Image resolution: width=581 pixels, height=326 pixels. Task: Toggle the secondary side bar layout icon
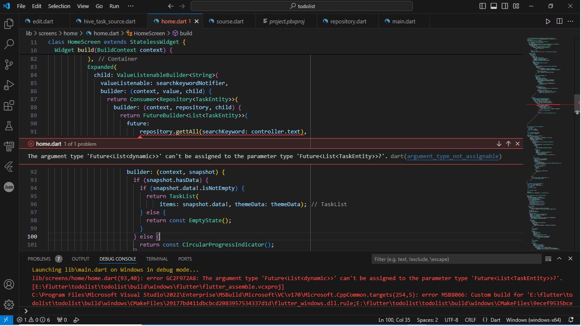pyautogui.click(x=505, y=6)
